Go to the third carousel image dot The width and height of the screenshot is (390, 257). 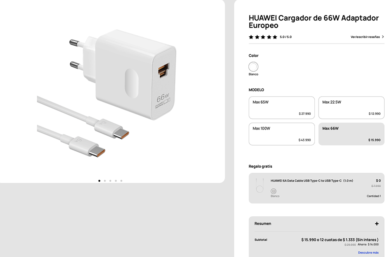(x=110, y=181)
